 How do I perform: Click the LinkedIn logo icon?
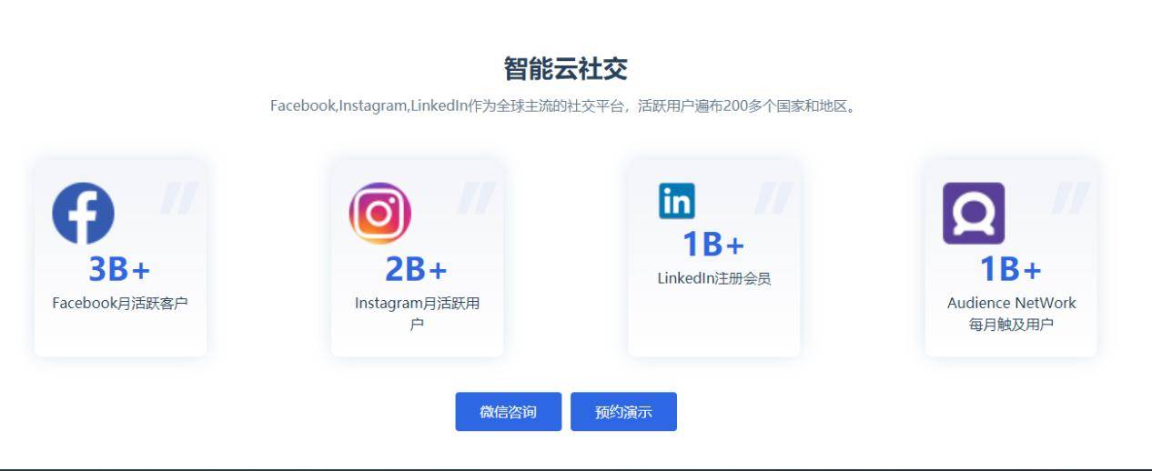[676, 201]
